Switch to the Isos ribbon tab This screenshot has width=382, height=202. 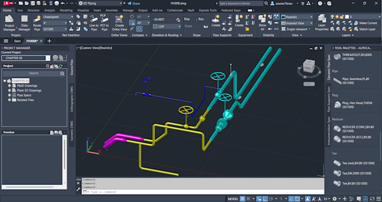[x=20, y=11]
